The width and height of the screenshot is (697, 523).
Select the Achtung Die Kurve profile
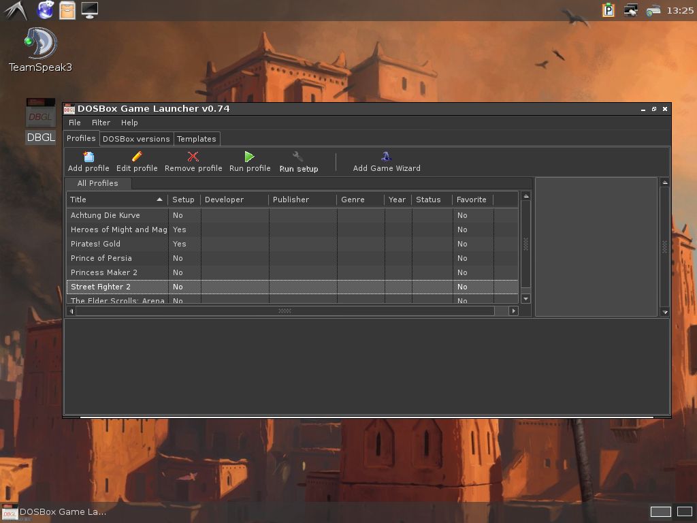[x=293, y=215]
